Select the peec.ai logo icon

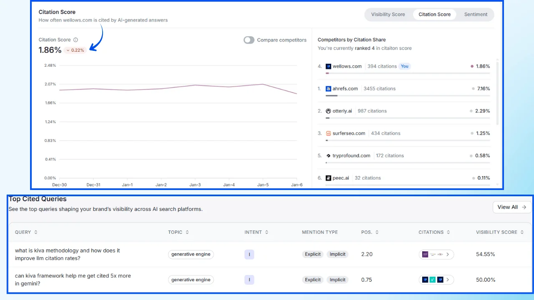point(328,178)
